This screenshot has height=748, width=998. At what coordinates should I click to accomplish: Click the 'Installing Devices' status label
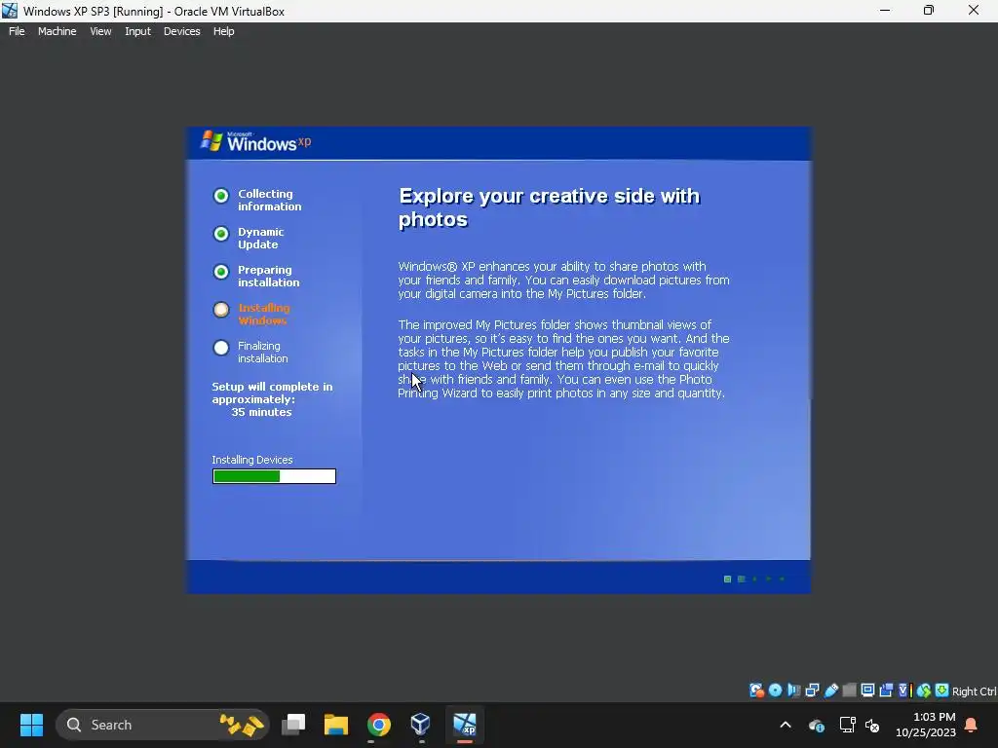[252, 460]
